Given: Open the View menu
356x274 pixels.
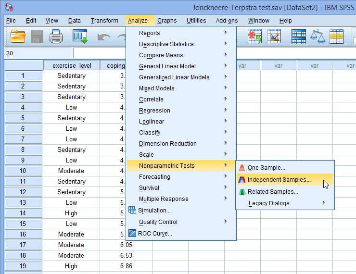Looking at the screenshot, I should pos(52,21).
